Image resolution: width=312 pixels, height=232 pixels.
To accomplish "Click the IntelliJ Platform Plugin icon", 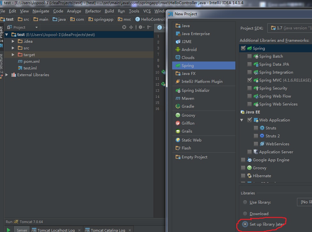I will point(178,82).
